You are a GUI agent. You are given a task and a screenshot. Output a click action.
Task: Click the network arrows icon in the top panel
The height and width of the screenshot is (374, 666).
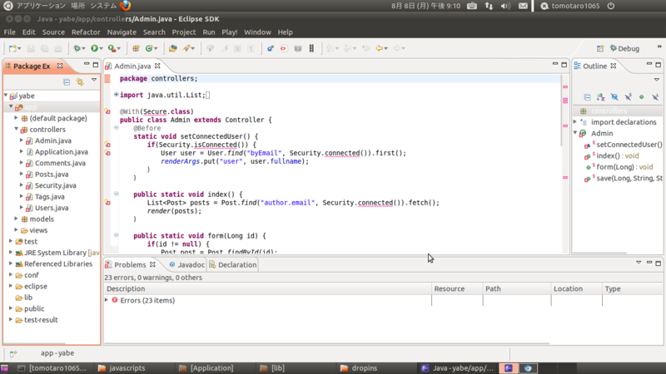tap(489, 6)
